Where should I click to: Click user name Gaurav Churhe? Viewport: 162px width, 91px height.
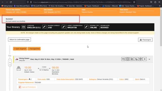[x=87, y=12]
